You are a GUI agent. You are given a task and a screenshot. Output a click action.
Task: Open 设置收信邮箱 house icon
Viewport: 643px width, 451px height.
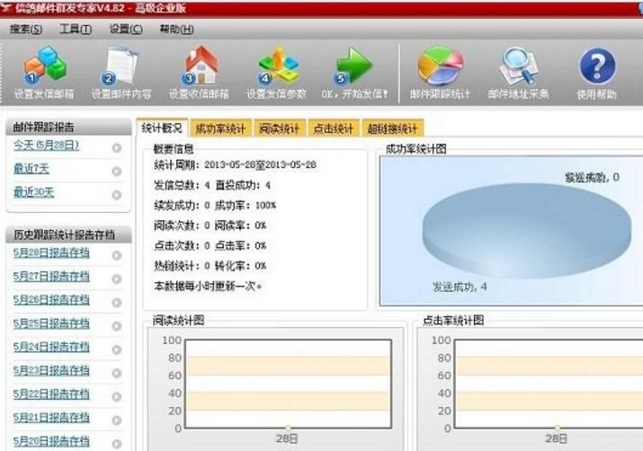click(200, 66)
